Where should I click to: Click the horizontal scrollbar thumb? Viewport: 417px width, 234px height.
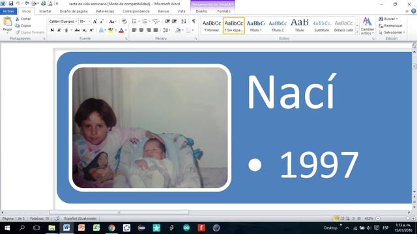119,213
